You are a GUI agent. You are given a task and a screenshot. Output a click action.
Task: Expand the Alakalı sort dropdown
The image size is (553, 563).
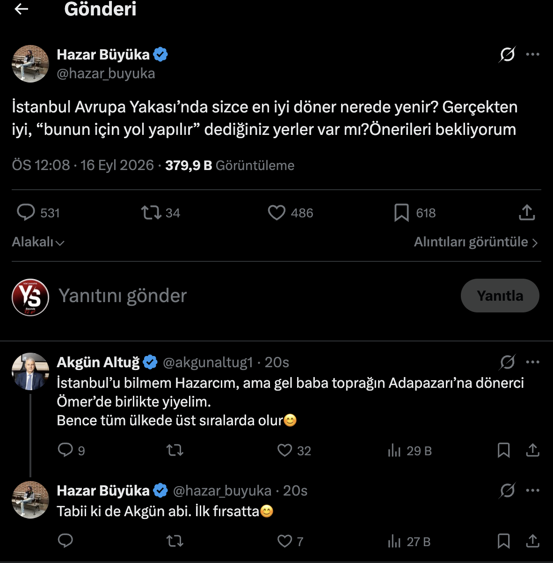tap(38, 242)
